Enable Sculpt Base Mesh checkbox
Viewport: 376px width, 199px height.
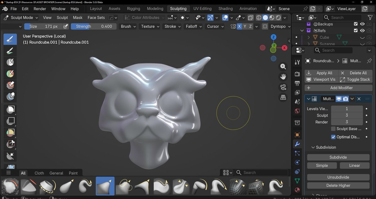pos(333,129)
